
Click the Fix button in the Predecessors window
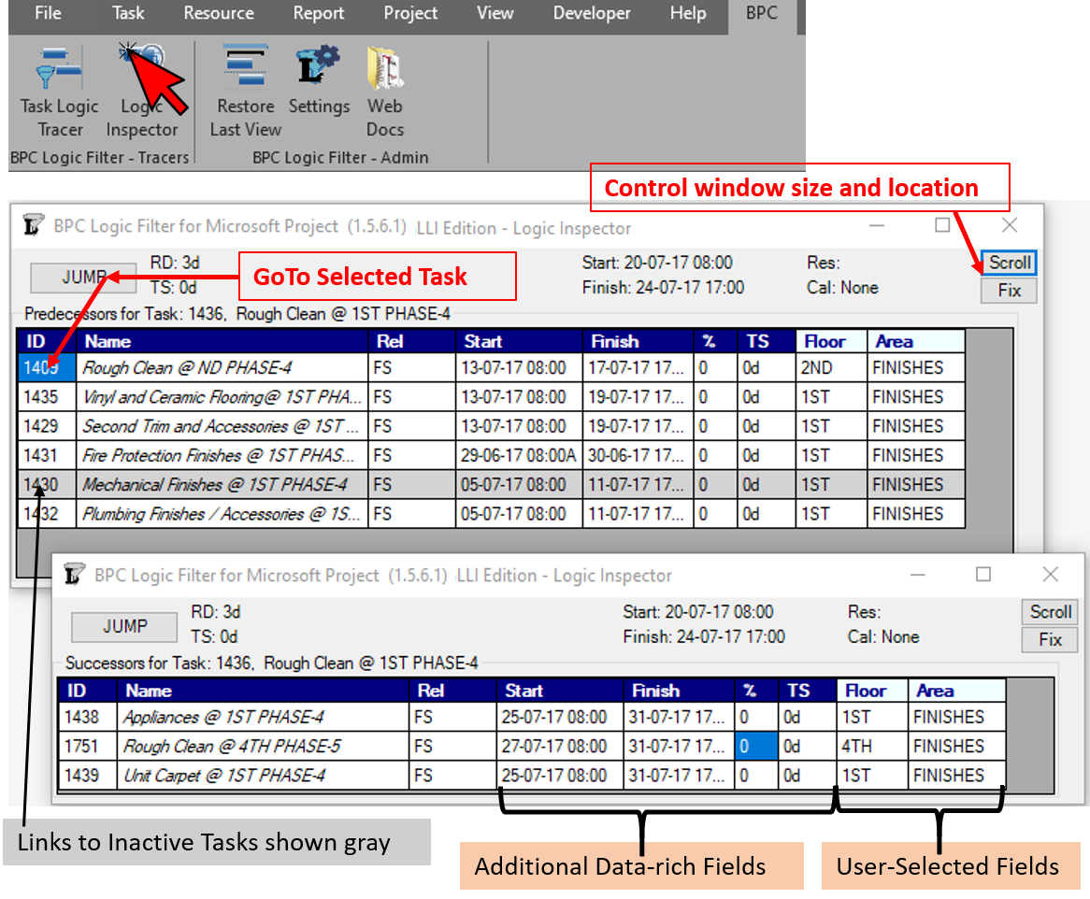(1010, 291)
